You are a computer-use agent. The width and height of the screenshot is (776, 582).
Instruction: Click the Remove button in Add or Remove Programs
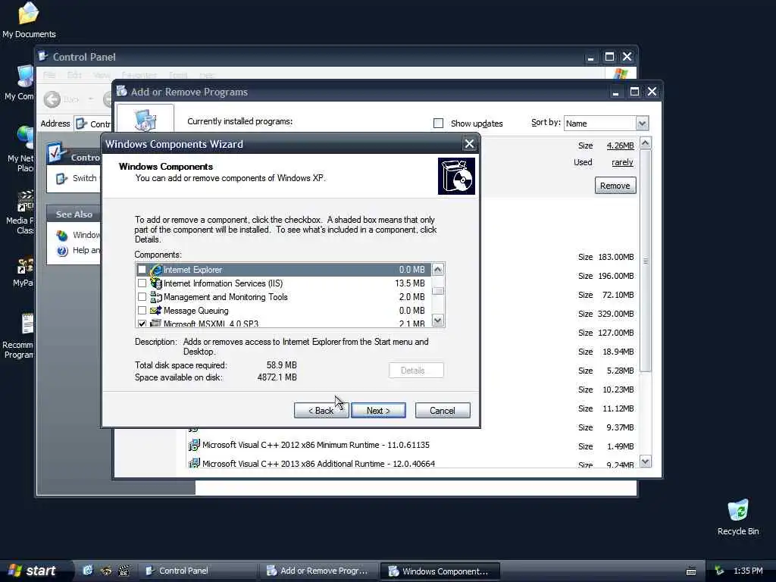(615, 186)
